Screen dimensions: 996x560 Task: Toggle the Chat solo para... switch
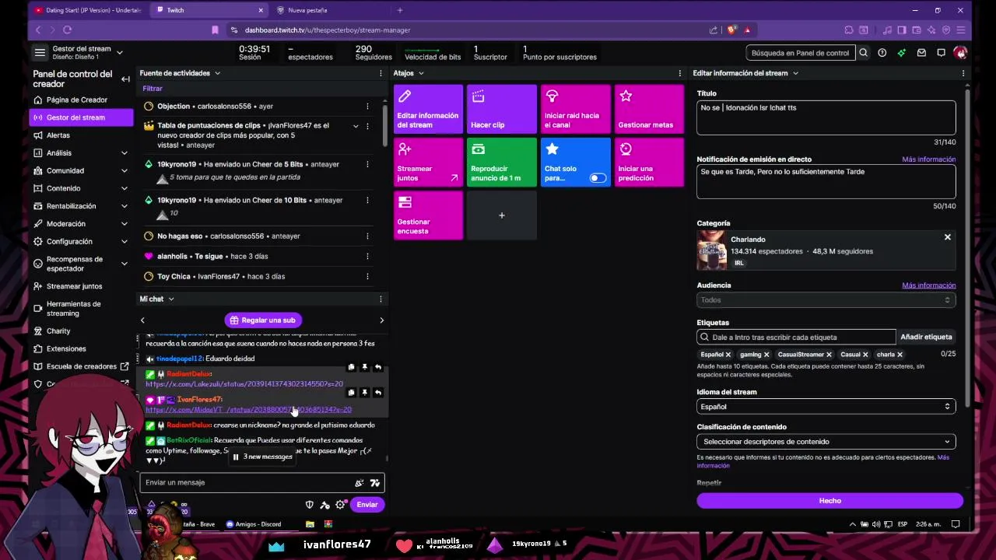598,178
